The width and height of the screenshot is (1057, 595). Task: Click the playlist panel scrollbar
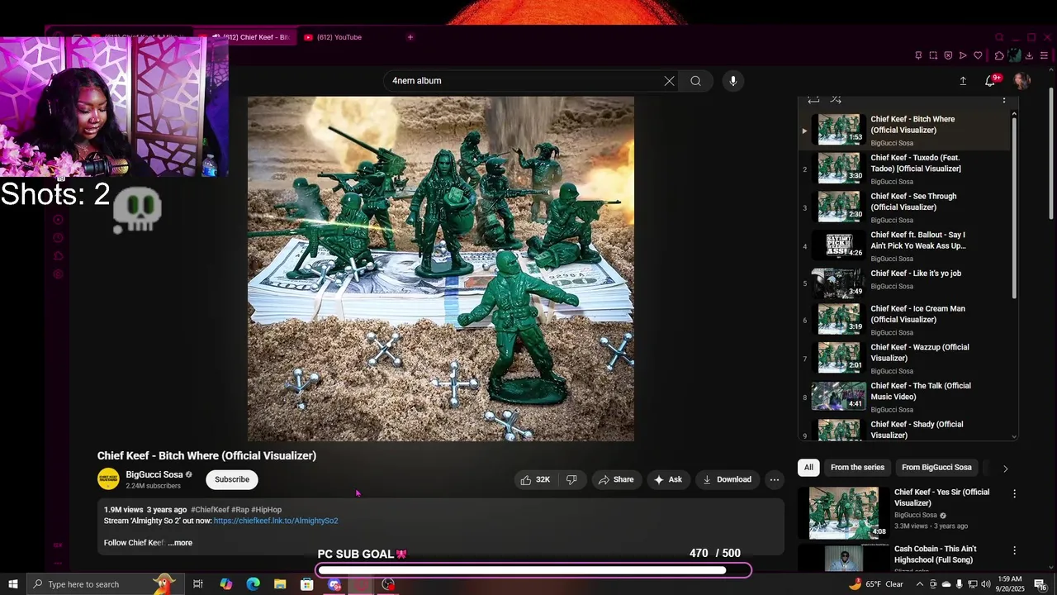[x=1014, y=207]
